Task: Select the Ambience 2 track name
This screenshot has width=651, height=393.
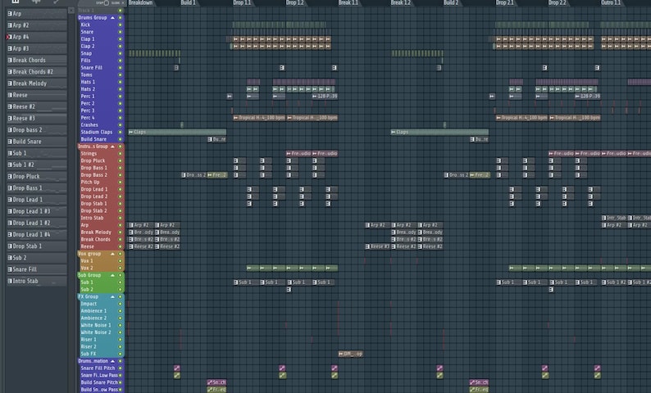Action: point(93,318)
